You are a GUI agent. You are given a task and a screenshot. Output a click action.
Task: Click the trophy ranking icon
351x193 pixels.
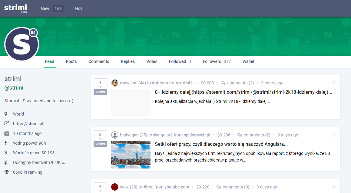pos(7,172)
